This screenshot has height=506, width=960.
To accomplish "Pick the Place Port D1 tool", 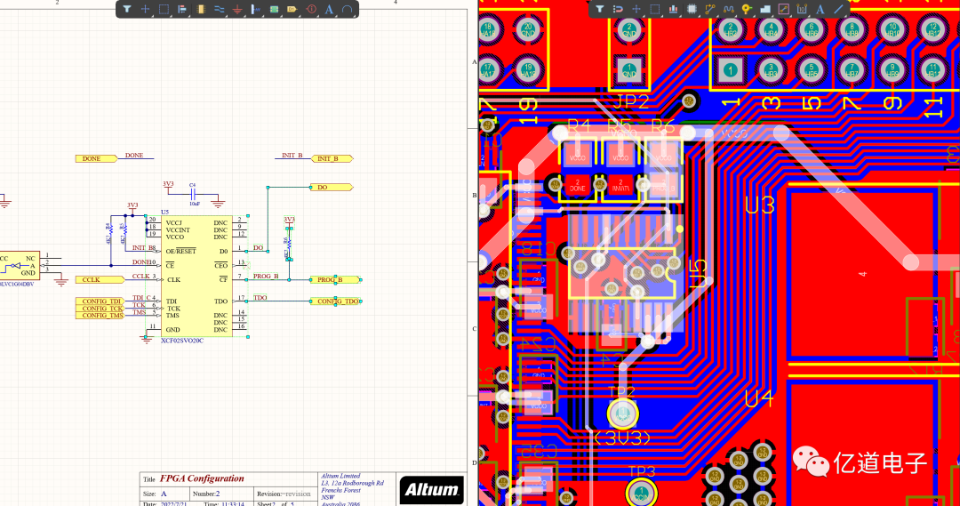I will 292,9.
